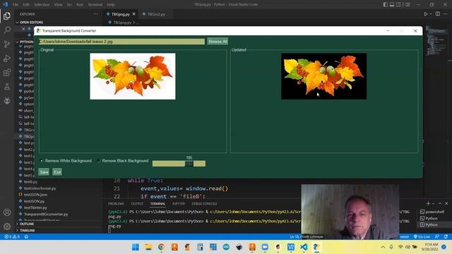452x254 pixels.
Task: Open File Explorer from taskbar
Action: [x=148, y=247]
